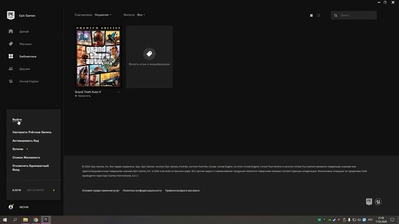Click the tag icon on the buy games tile

point(150,54)
